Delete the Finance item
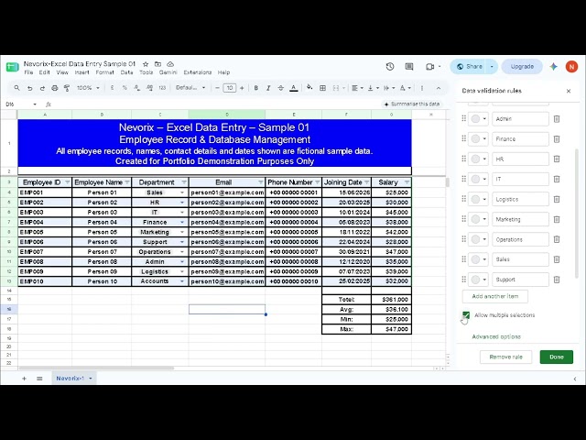The width and height of the screenshot is (586, 440). pyautogui.click(x=557, y=139)
